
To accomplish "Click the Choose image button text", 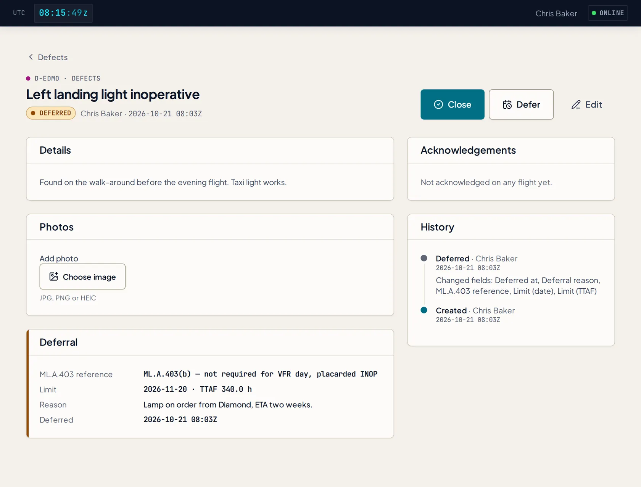I will pos(89,277).
